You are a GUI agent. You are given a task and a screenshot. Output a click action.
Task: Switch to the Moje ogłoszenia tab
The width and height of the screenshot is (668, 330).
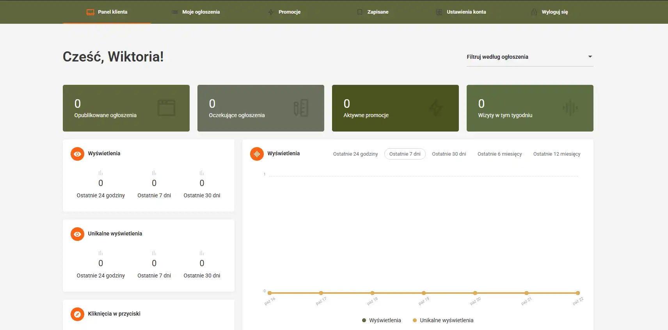(x=201, y=12)
